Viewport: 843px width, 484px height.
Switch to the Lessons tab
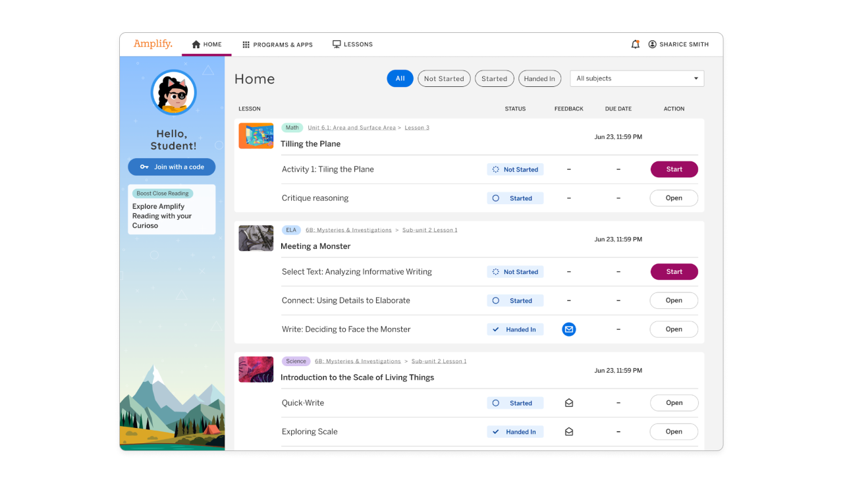click(352, 44)
